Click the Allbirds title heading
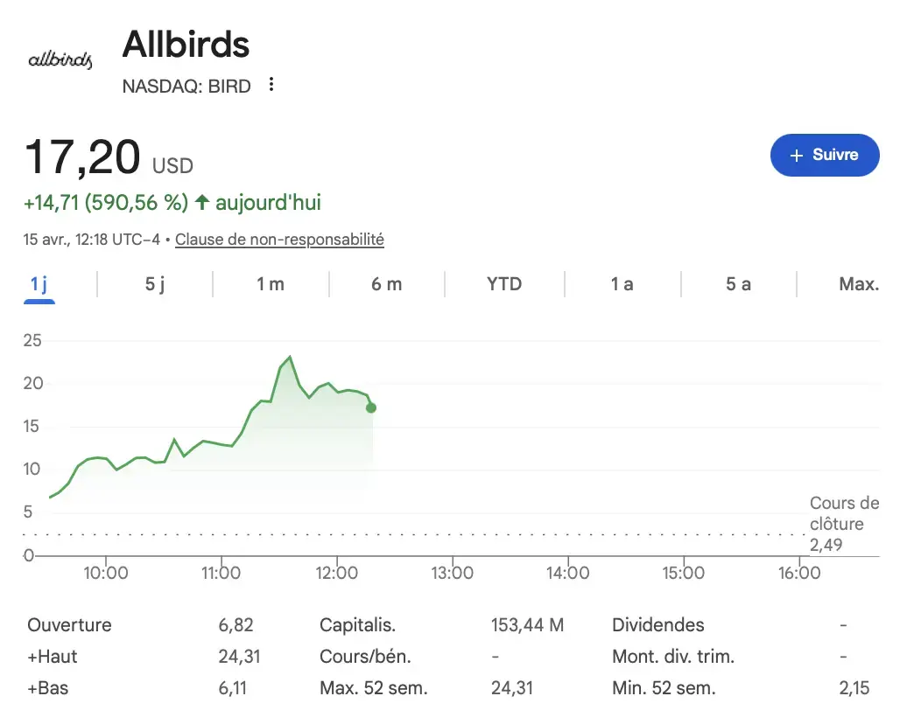 pos(186,45)
